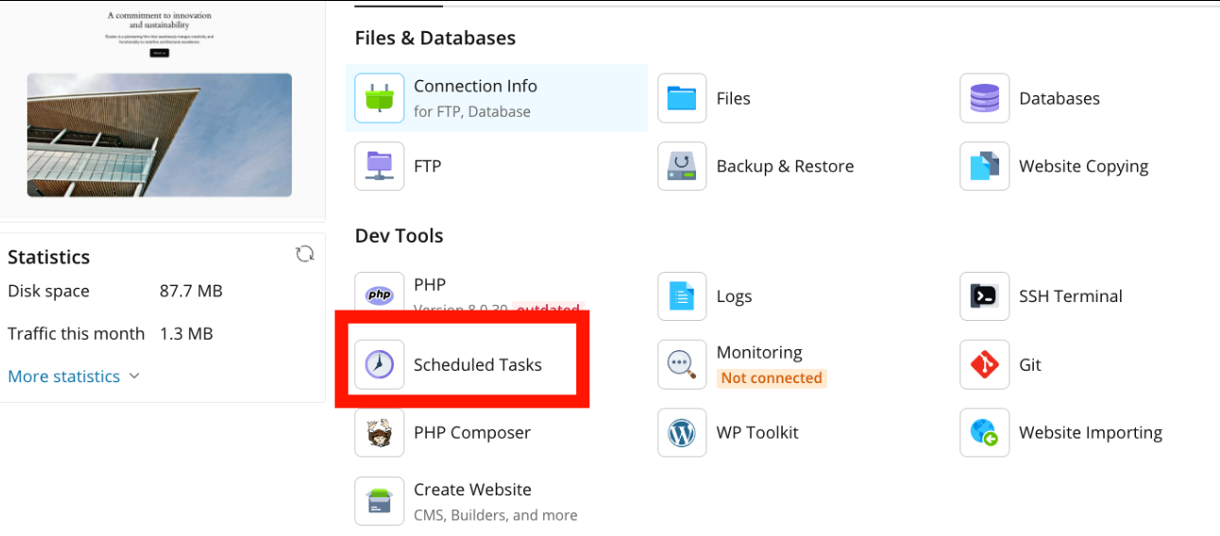The image size is (1220, 536).
Task: Open the Git icon
Action: click(x=984, y=364)
